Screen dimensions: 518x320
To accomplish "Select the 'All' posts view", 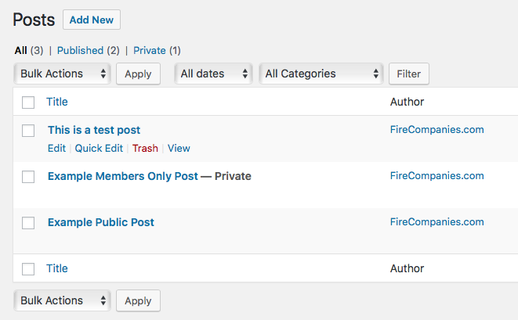I will click(20, 50).
